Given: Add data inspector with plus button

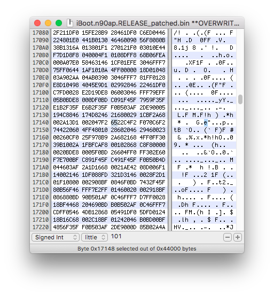Looking at the screenshot, I should 238,237.
